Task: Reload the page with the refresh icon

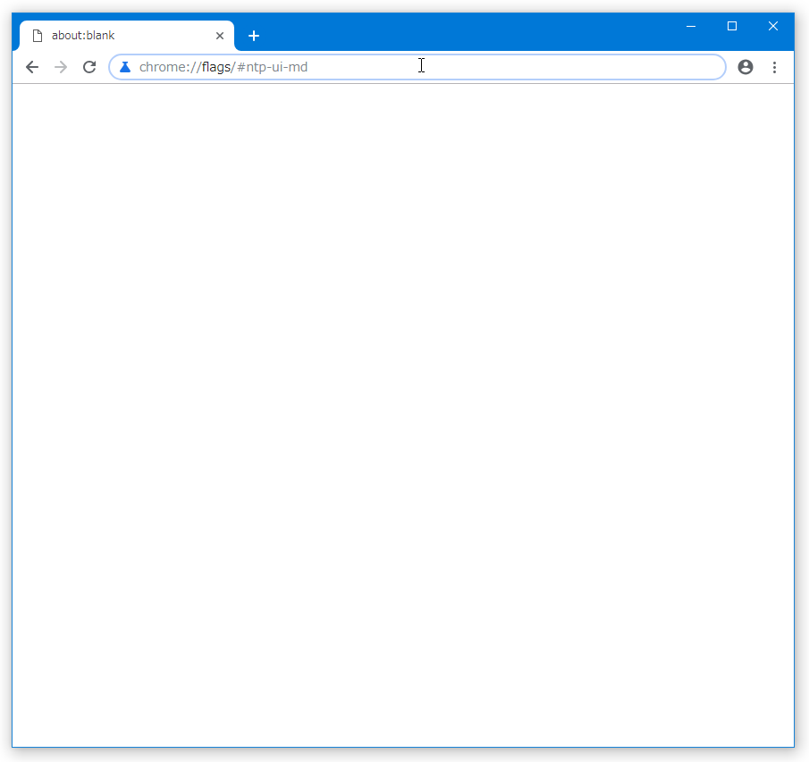Action: pos(89,67)
